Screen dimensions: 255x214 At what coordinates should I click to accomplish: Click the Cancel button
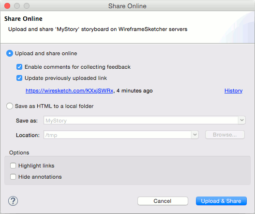click(163, 201)
